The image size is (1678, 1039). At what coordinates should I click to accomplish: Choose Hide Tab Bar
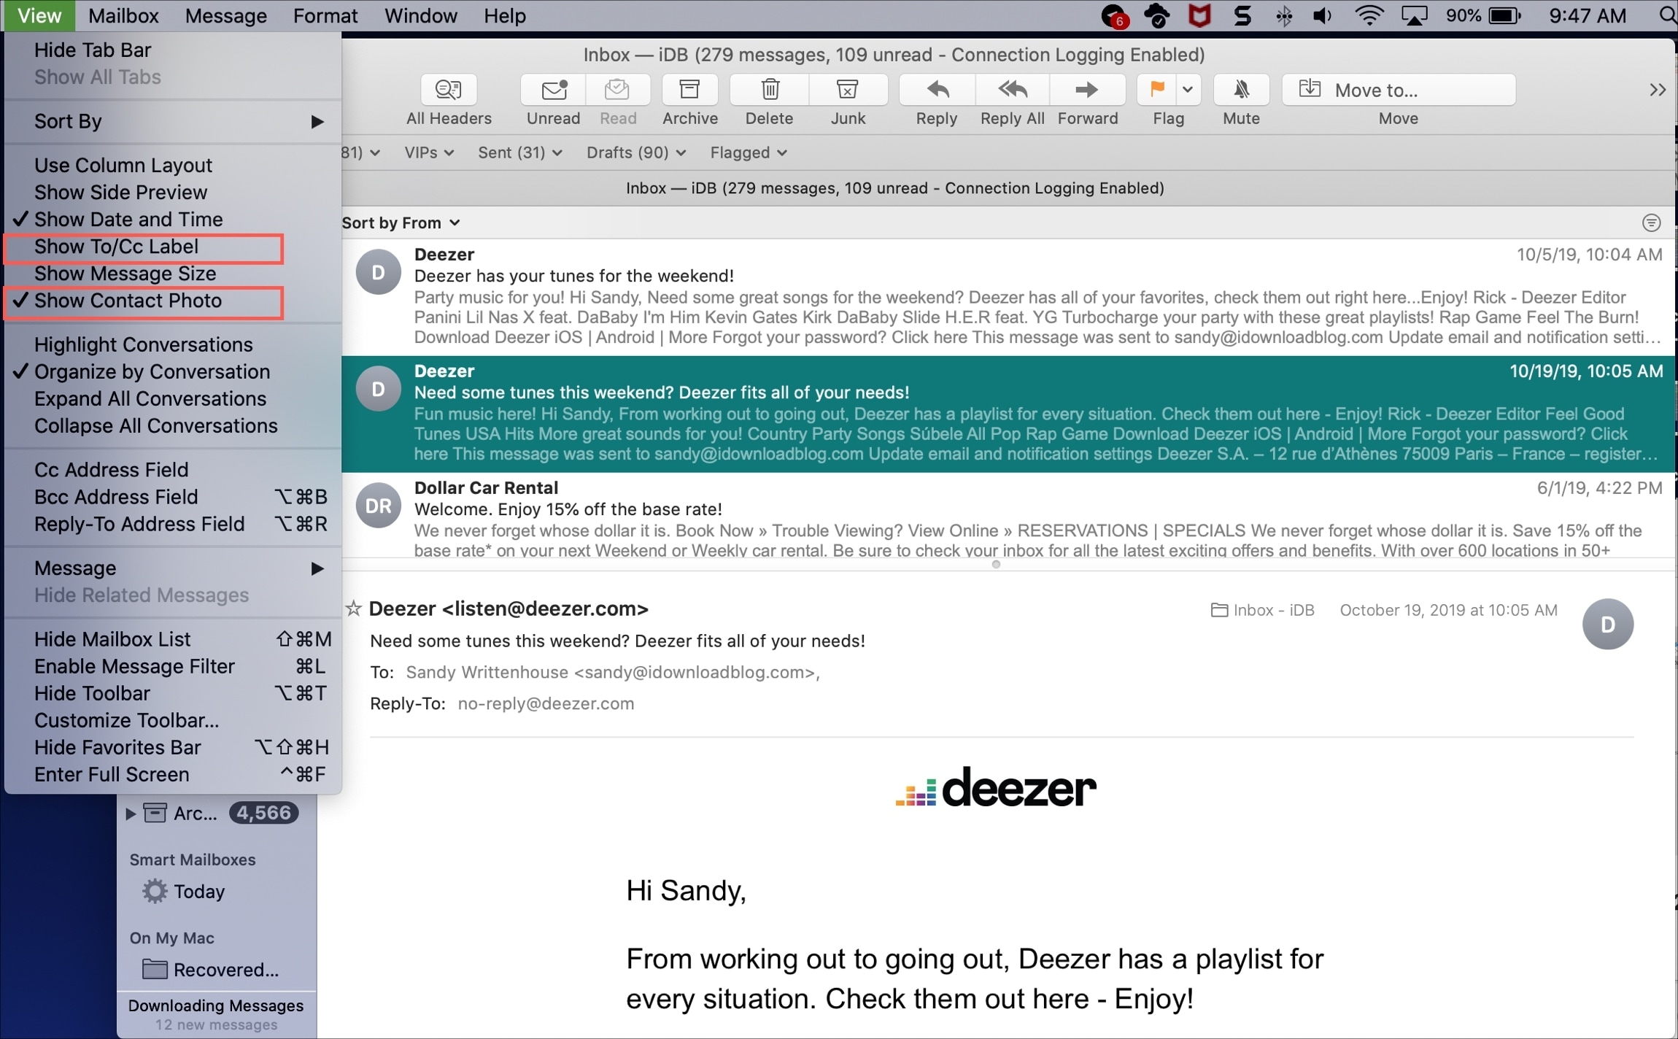point(172,50)
